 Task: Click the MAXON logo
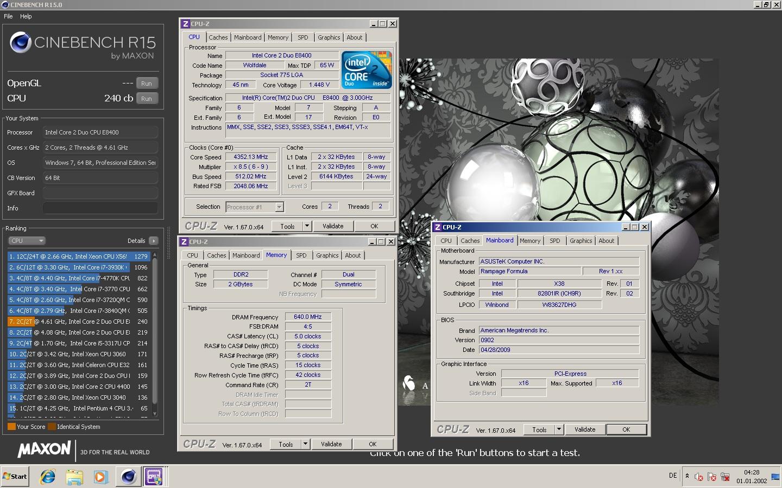click(x=45, y=450)
